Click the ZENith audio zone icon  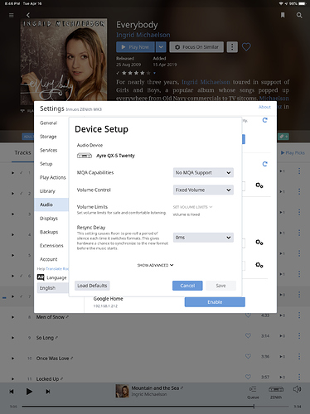coord(276,392)
